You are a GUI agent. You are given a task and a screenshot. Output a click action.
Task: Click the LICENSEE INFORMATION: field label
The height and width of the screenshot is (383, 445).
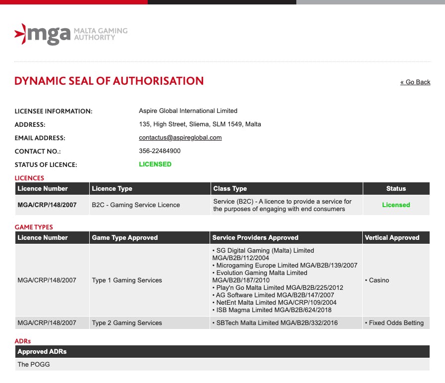(54, 111)
